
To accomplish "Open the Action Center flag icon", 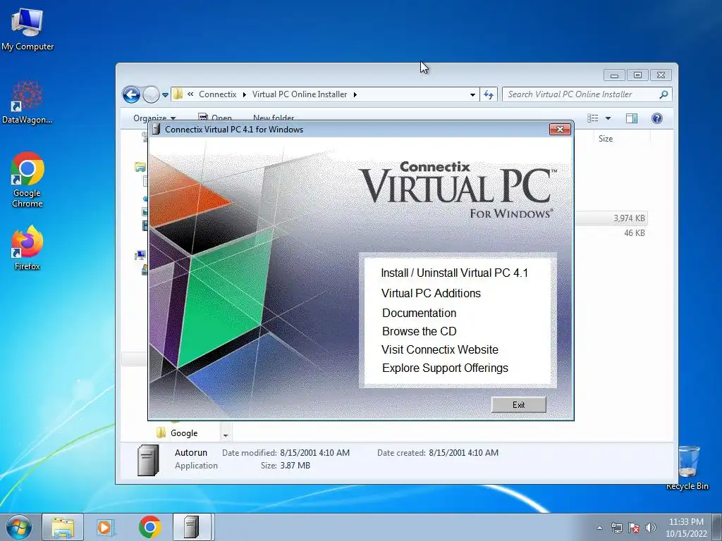I will [634, 528].
